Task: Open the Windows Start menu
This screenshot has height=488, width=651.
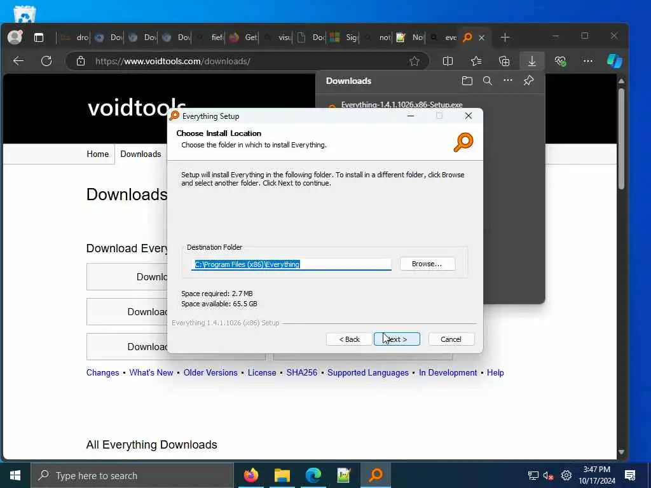Action: coord(15,475)
